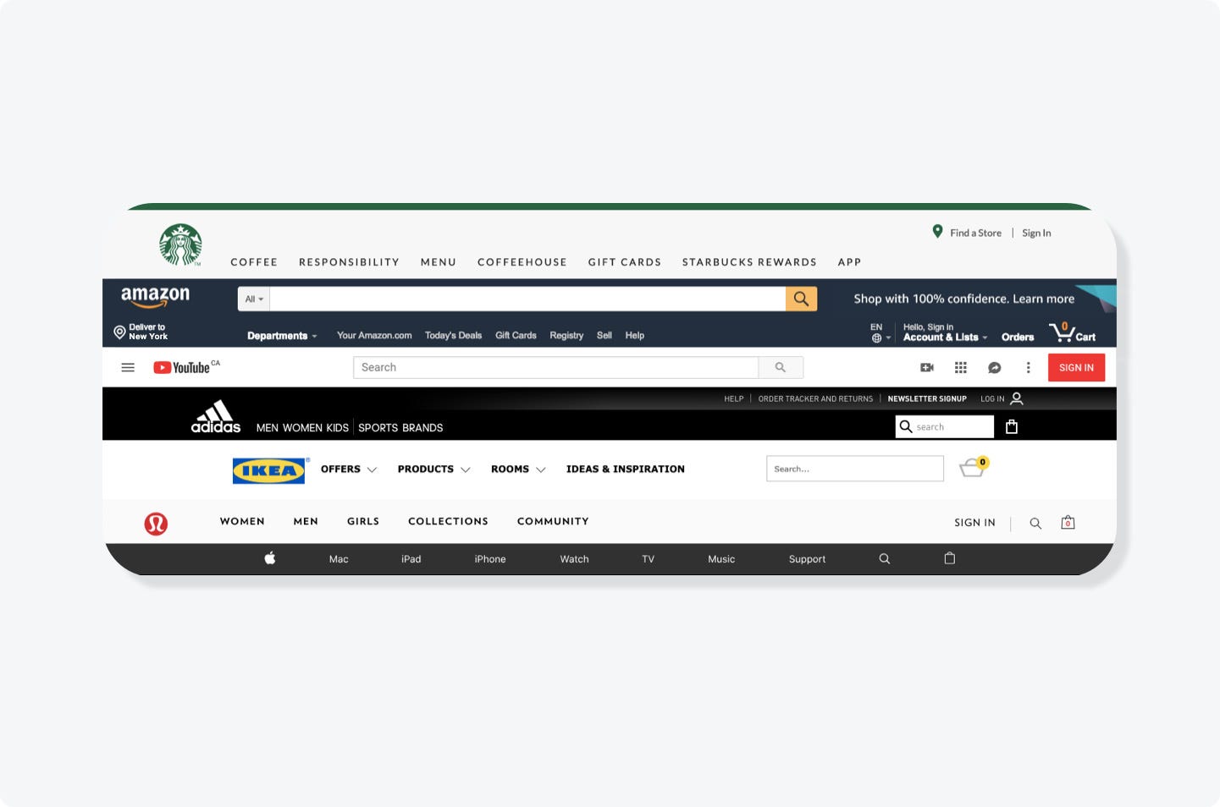Click Starbucks Sign In link
This screenshot has height=807, width=1220.
(1036, 233)
